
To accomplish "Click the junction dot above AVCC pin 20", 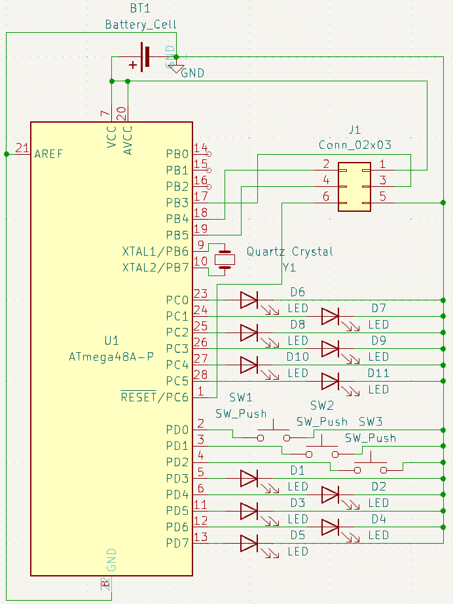I will pos(128,81).
